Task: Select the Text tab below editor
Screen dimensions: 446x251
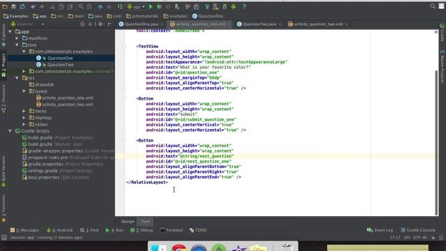Action: click(146, 221)
